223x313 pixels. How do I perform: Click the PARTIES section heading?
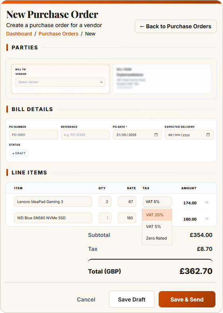pyautogui.click(x=25, y=47)
